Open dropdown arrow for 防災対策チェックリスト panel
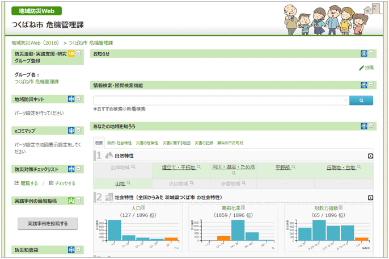The width and height of the screenshot is (389, 259). point(78,169)
